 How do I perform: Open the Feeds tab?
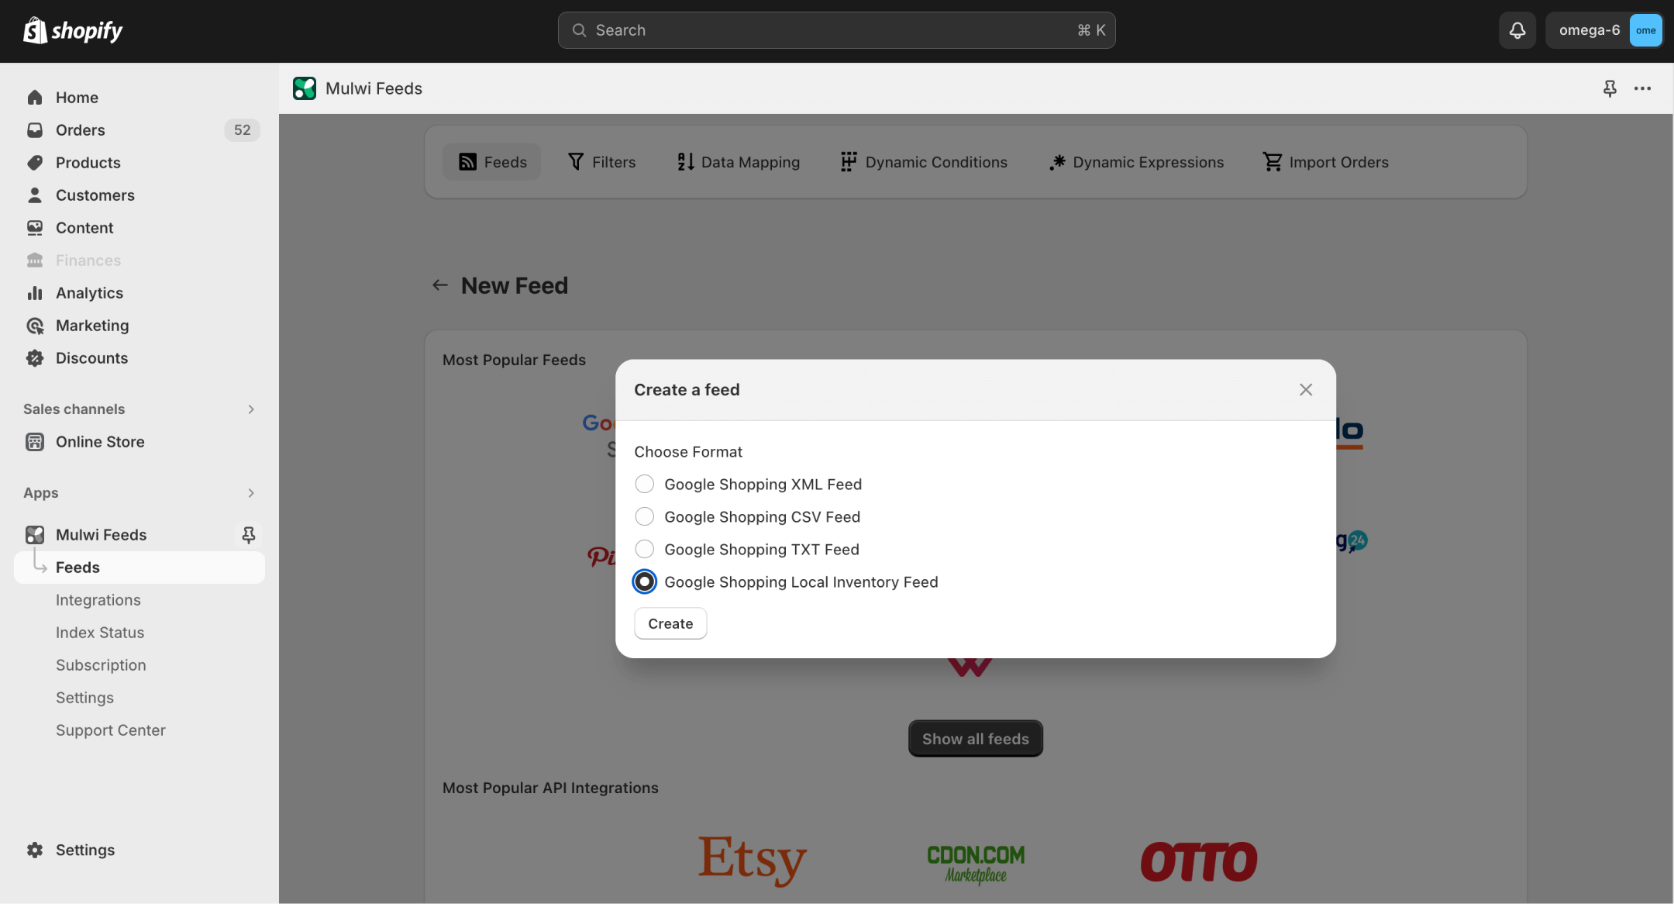point(492,162)
